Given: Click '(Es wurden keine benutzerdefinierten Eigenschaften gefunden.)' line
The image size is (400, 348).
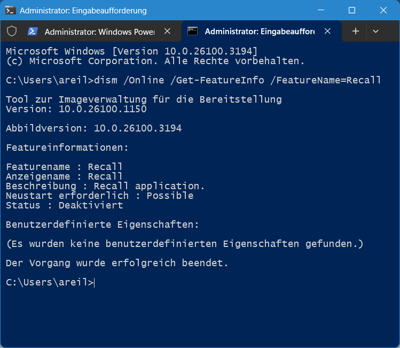Looking at the screenshot, I should coord(185,244).
